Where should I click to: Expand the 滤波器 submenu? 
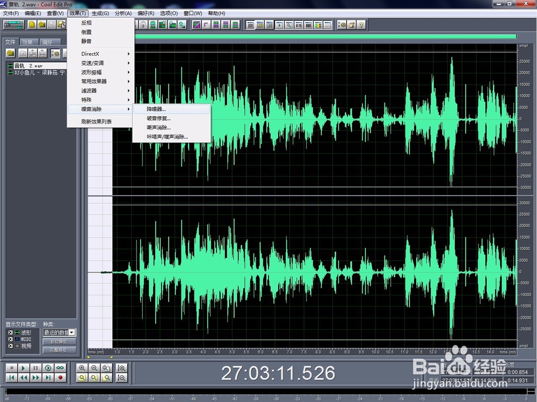(101, 91)
